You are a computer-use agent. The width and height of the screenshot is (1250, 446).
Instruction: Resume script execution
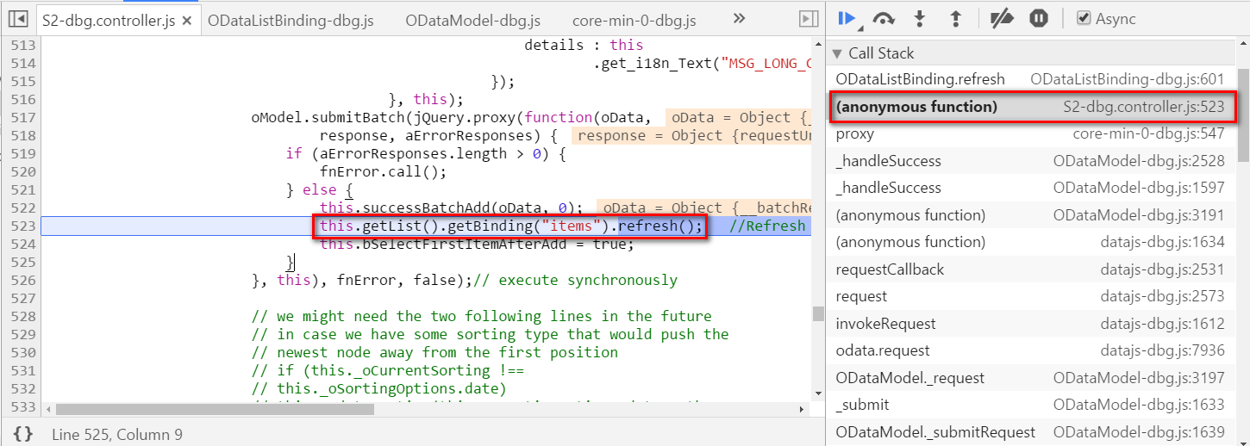pyautogui.click(x=847, y=18)
